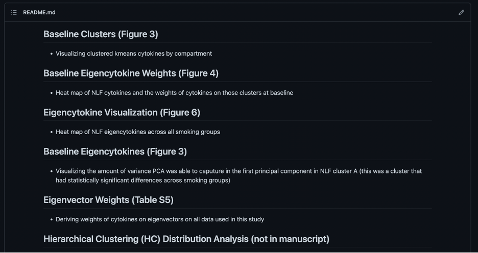Click the bullet before "Heat map of NLF cytokines"
The width and height of the screenshot is (478, 253).
click(x=52, y=93)
